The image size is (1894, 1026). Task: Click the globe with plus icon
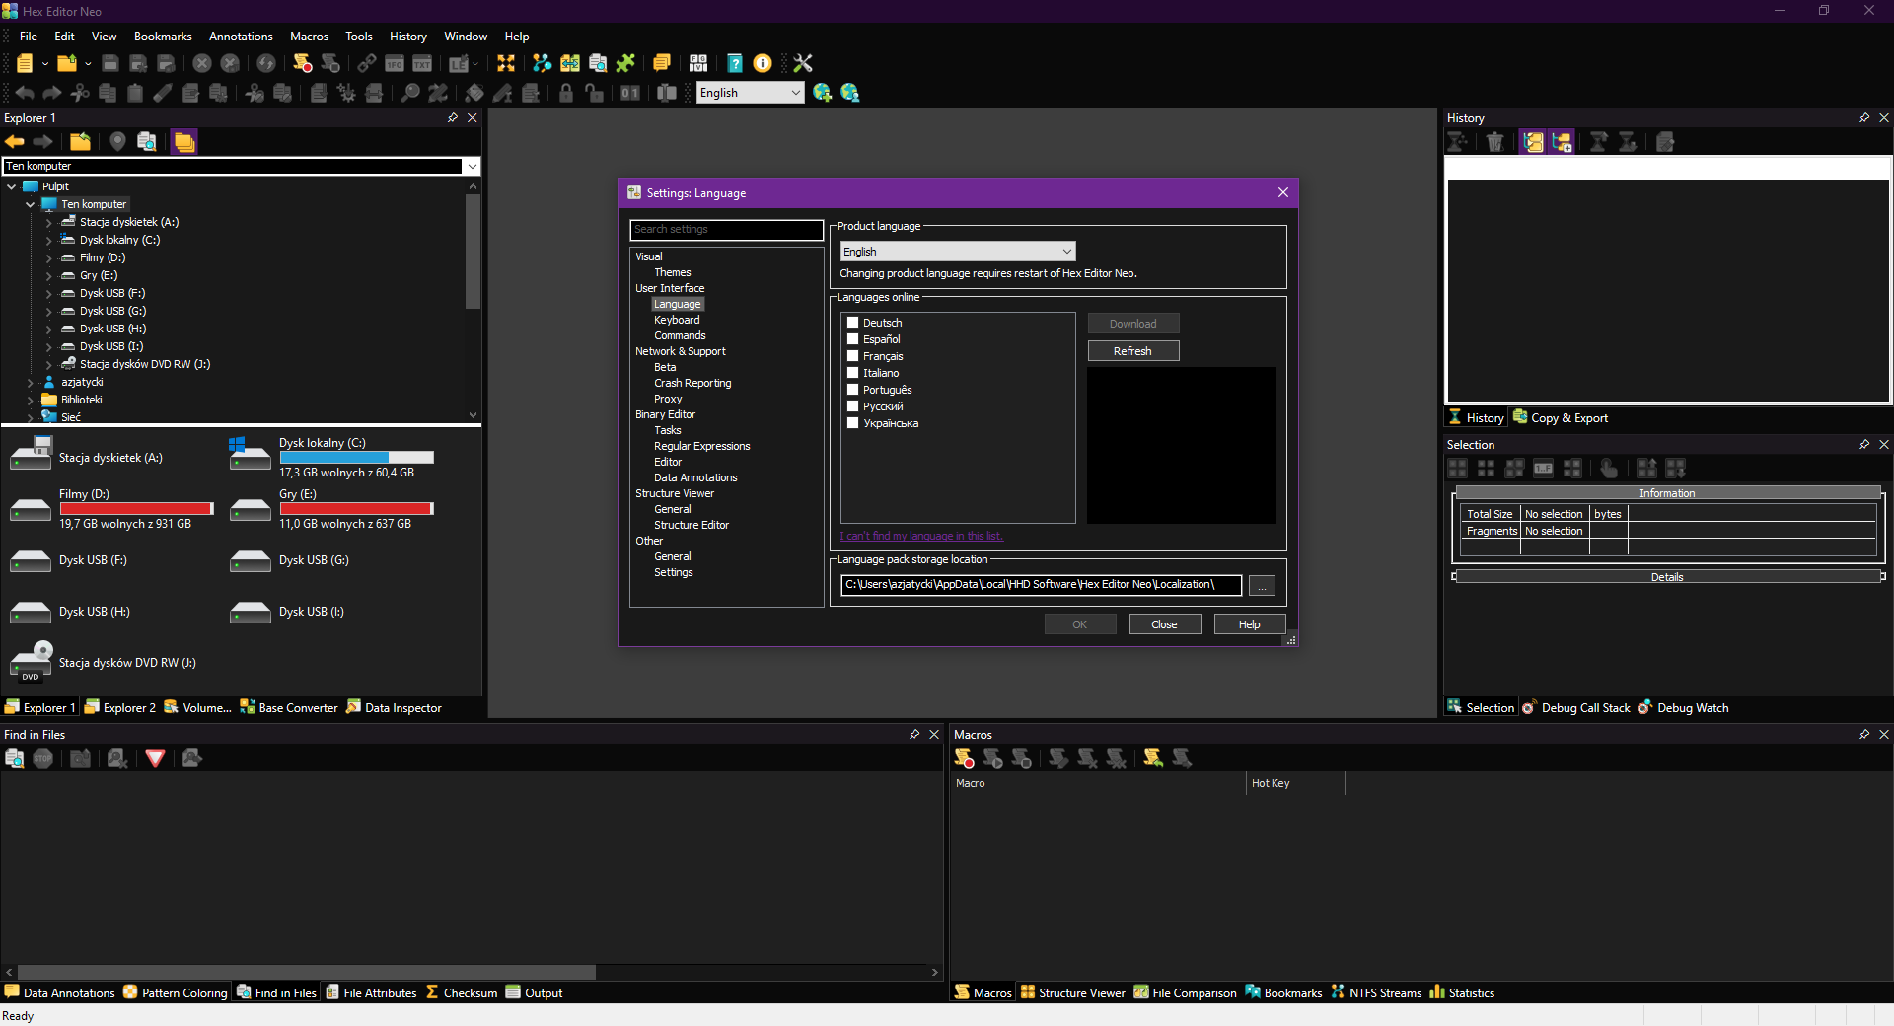822,93
